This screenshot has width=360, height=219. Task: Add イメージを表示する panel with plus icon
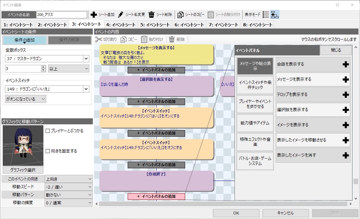[345, 125]
